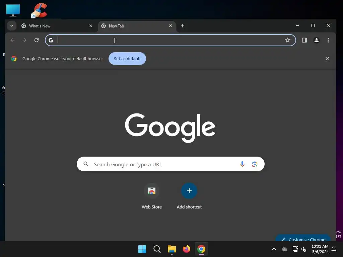Open the Chrome side panel
The height and width of the screenshot is (257, 343).
pyautogui.click(x=304, y=40)
